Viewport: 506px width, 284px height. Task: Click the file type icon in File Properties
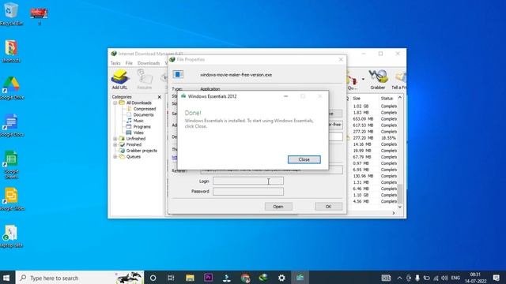pyautogui.click(x=178, y=74)
